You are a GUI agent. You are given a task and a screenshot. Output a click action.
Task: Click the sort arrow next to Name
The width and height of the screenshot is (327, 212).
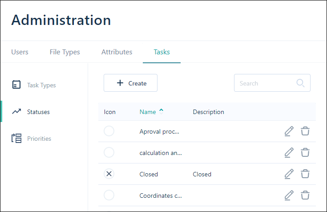(161, 111)
